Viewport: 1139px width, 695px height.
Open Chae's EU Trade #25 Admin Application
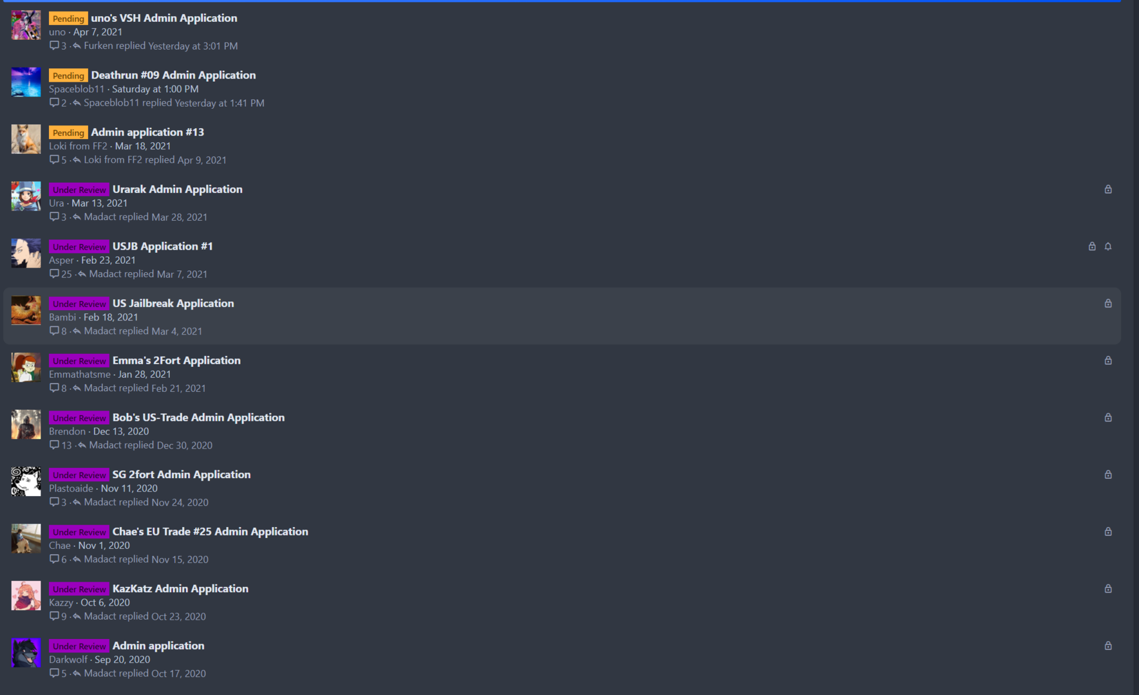210,532
